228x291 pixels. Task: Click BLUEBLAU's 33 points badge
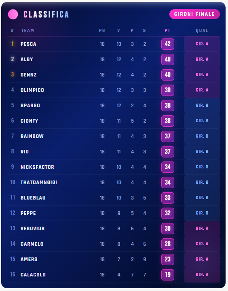(x=168, y=198)
